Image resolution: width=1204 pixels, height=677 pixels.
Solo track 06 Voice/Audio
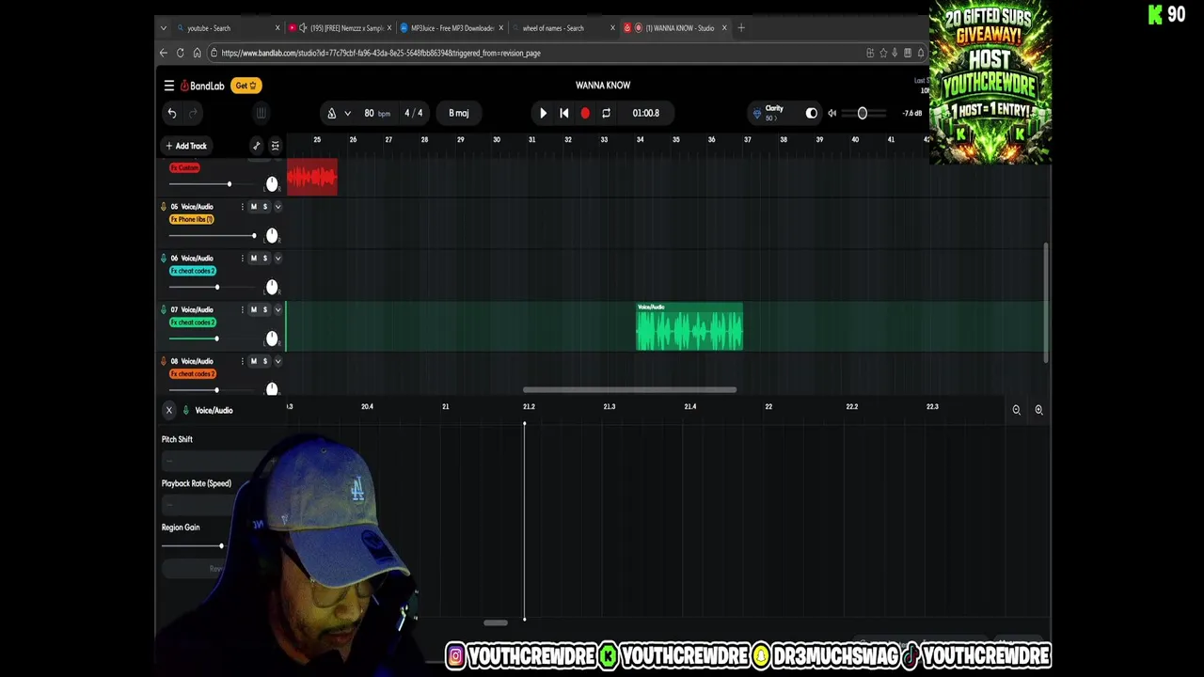(264, 259)
